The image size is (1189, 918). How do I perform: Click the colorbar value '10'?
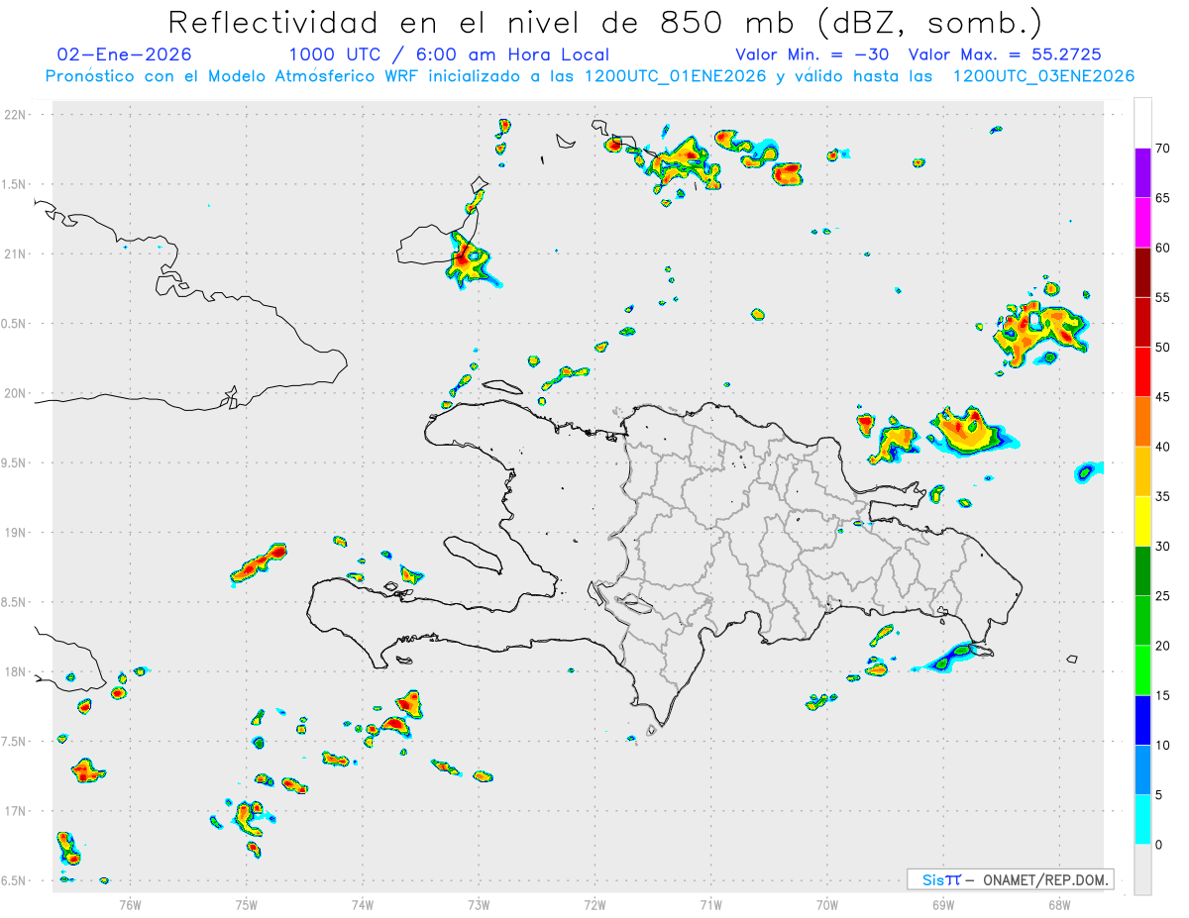click(1162, 745)
